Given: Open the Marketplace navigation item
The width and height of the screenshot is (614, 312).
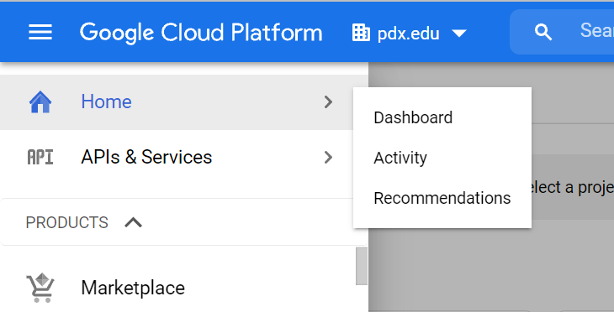Looking at the screenshot, I should coord(133,289).
